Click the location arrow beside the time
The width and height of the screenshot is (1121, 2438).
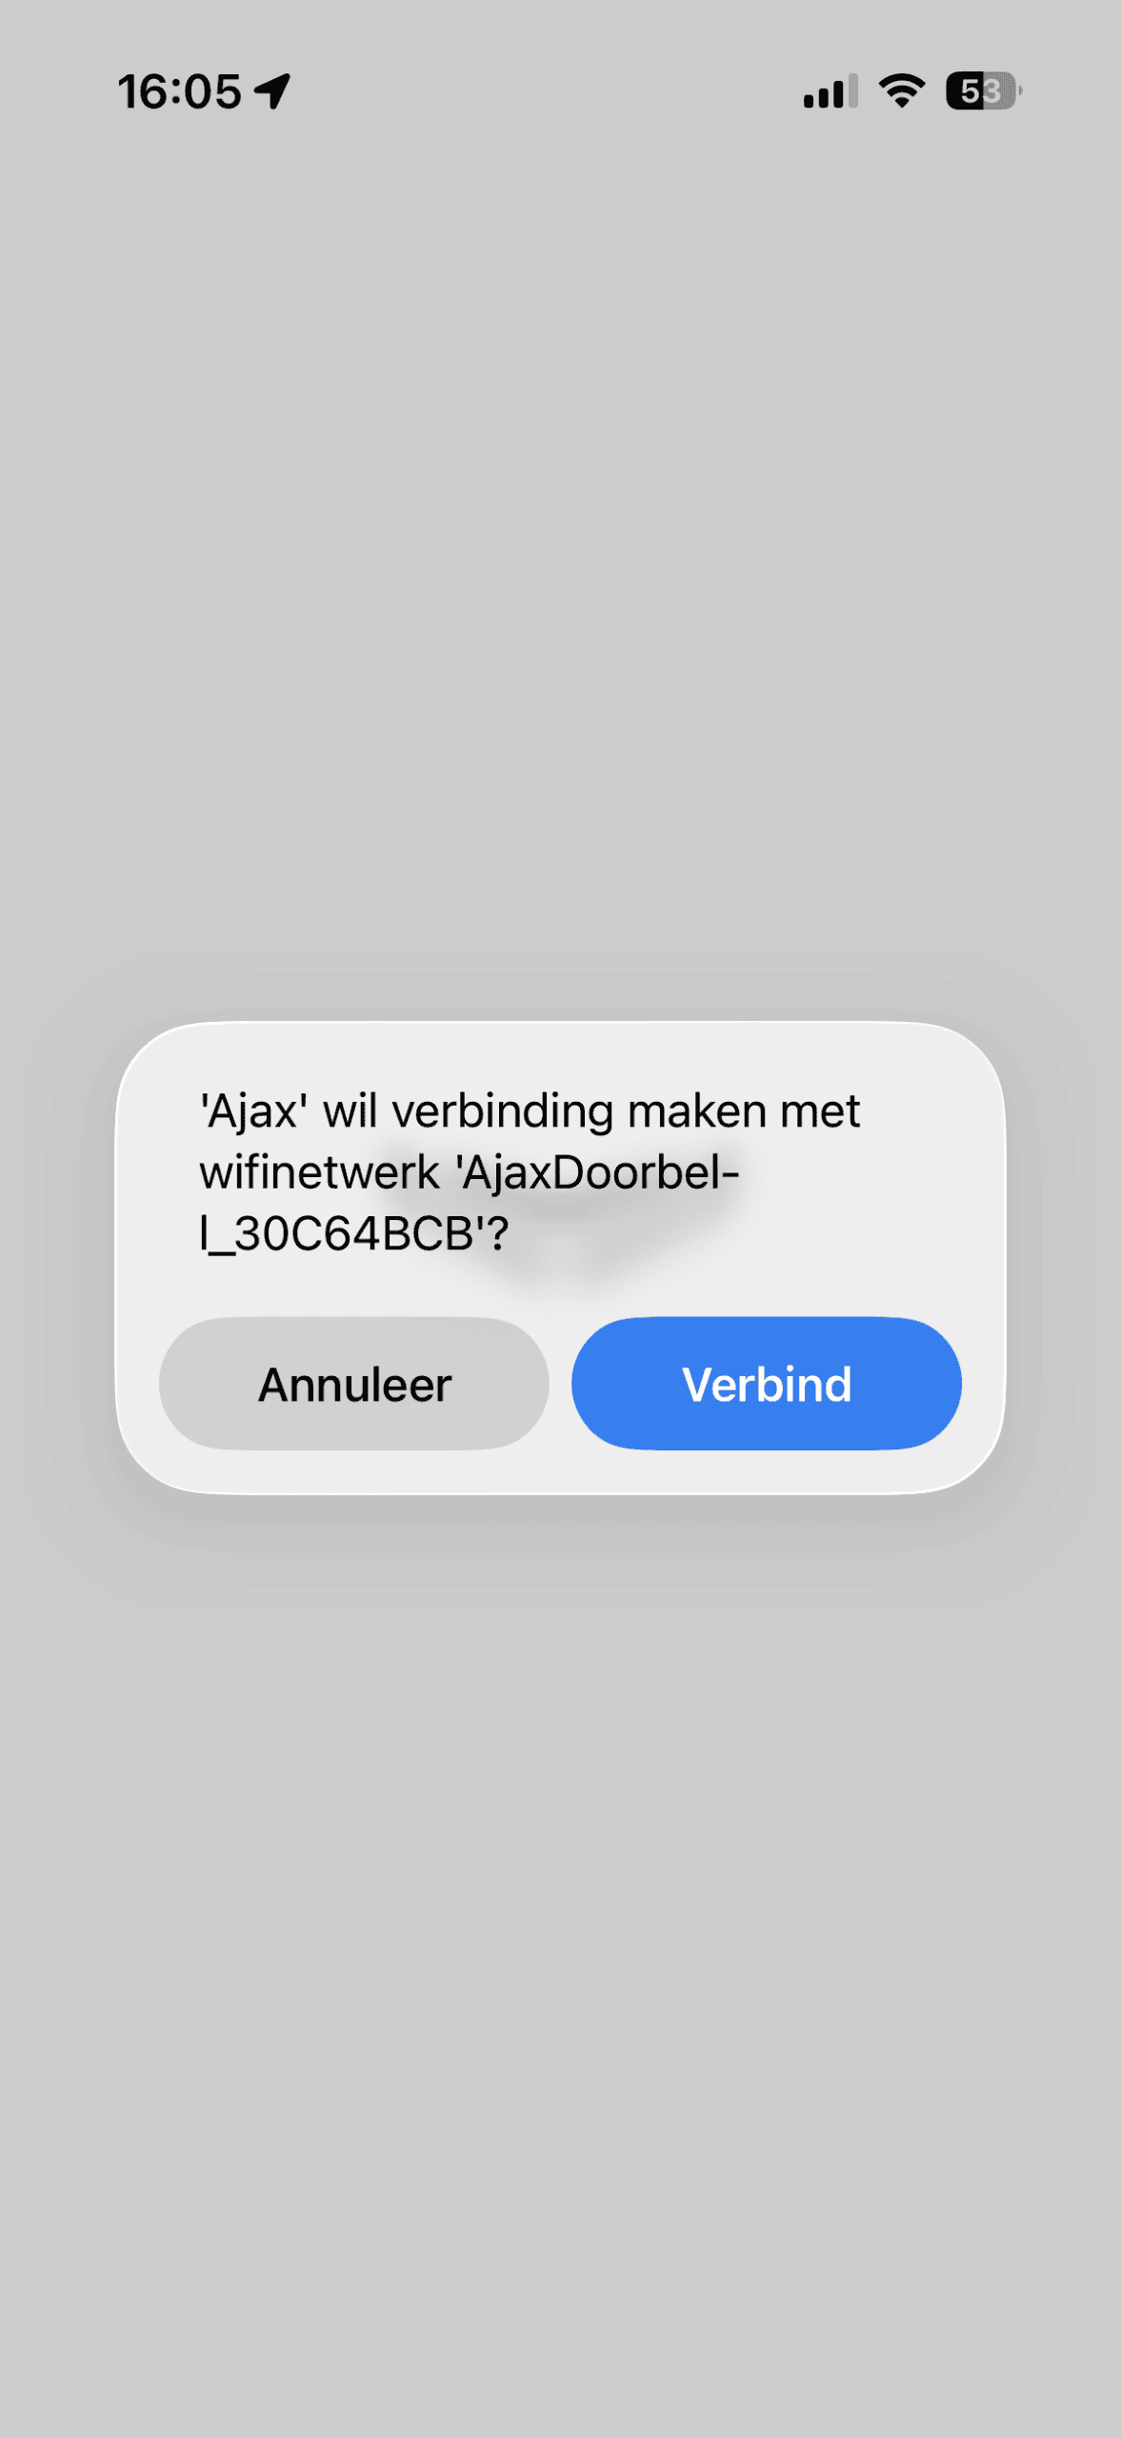(272, 91)
